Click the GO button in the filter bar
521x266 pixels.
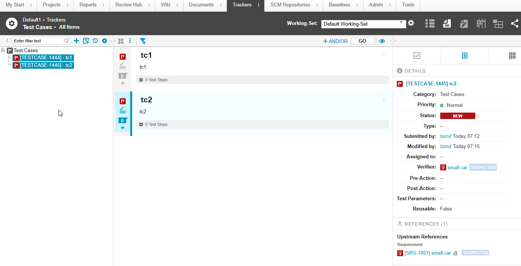(x=362, y=40)
